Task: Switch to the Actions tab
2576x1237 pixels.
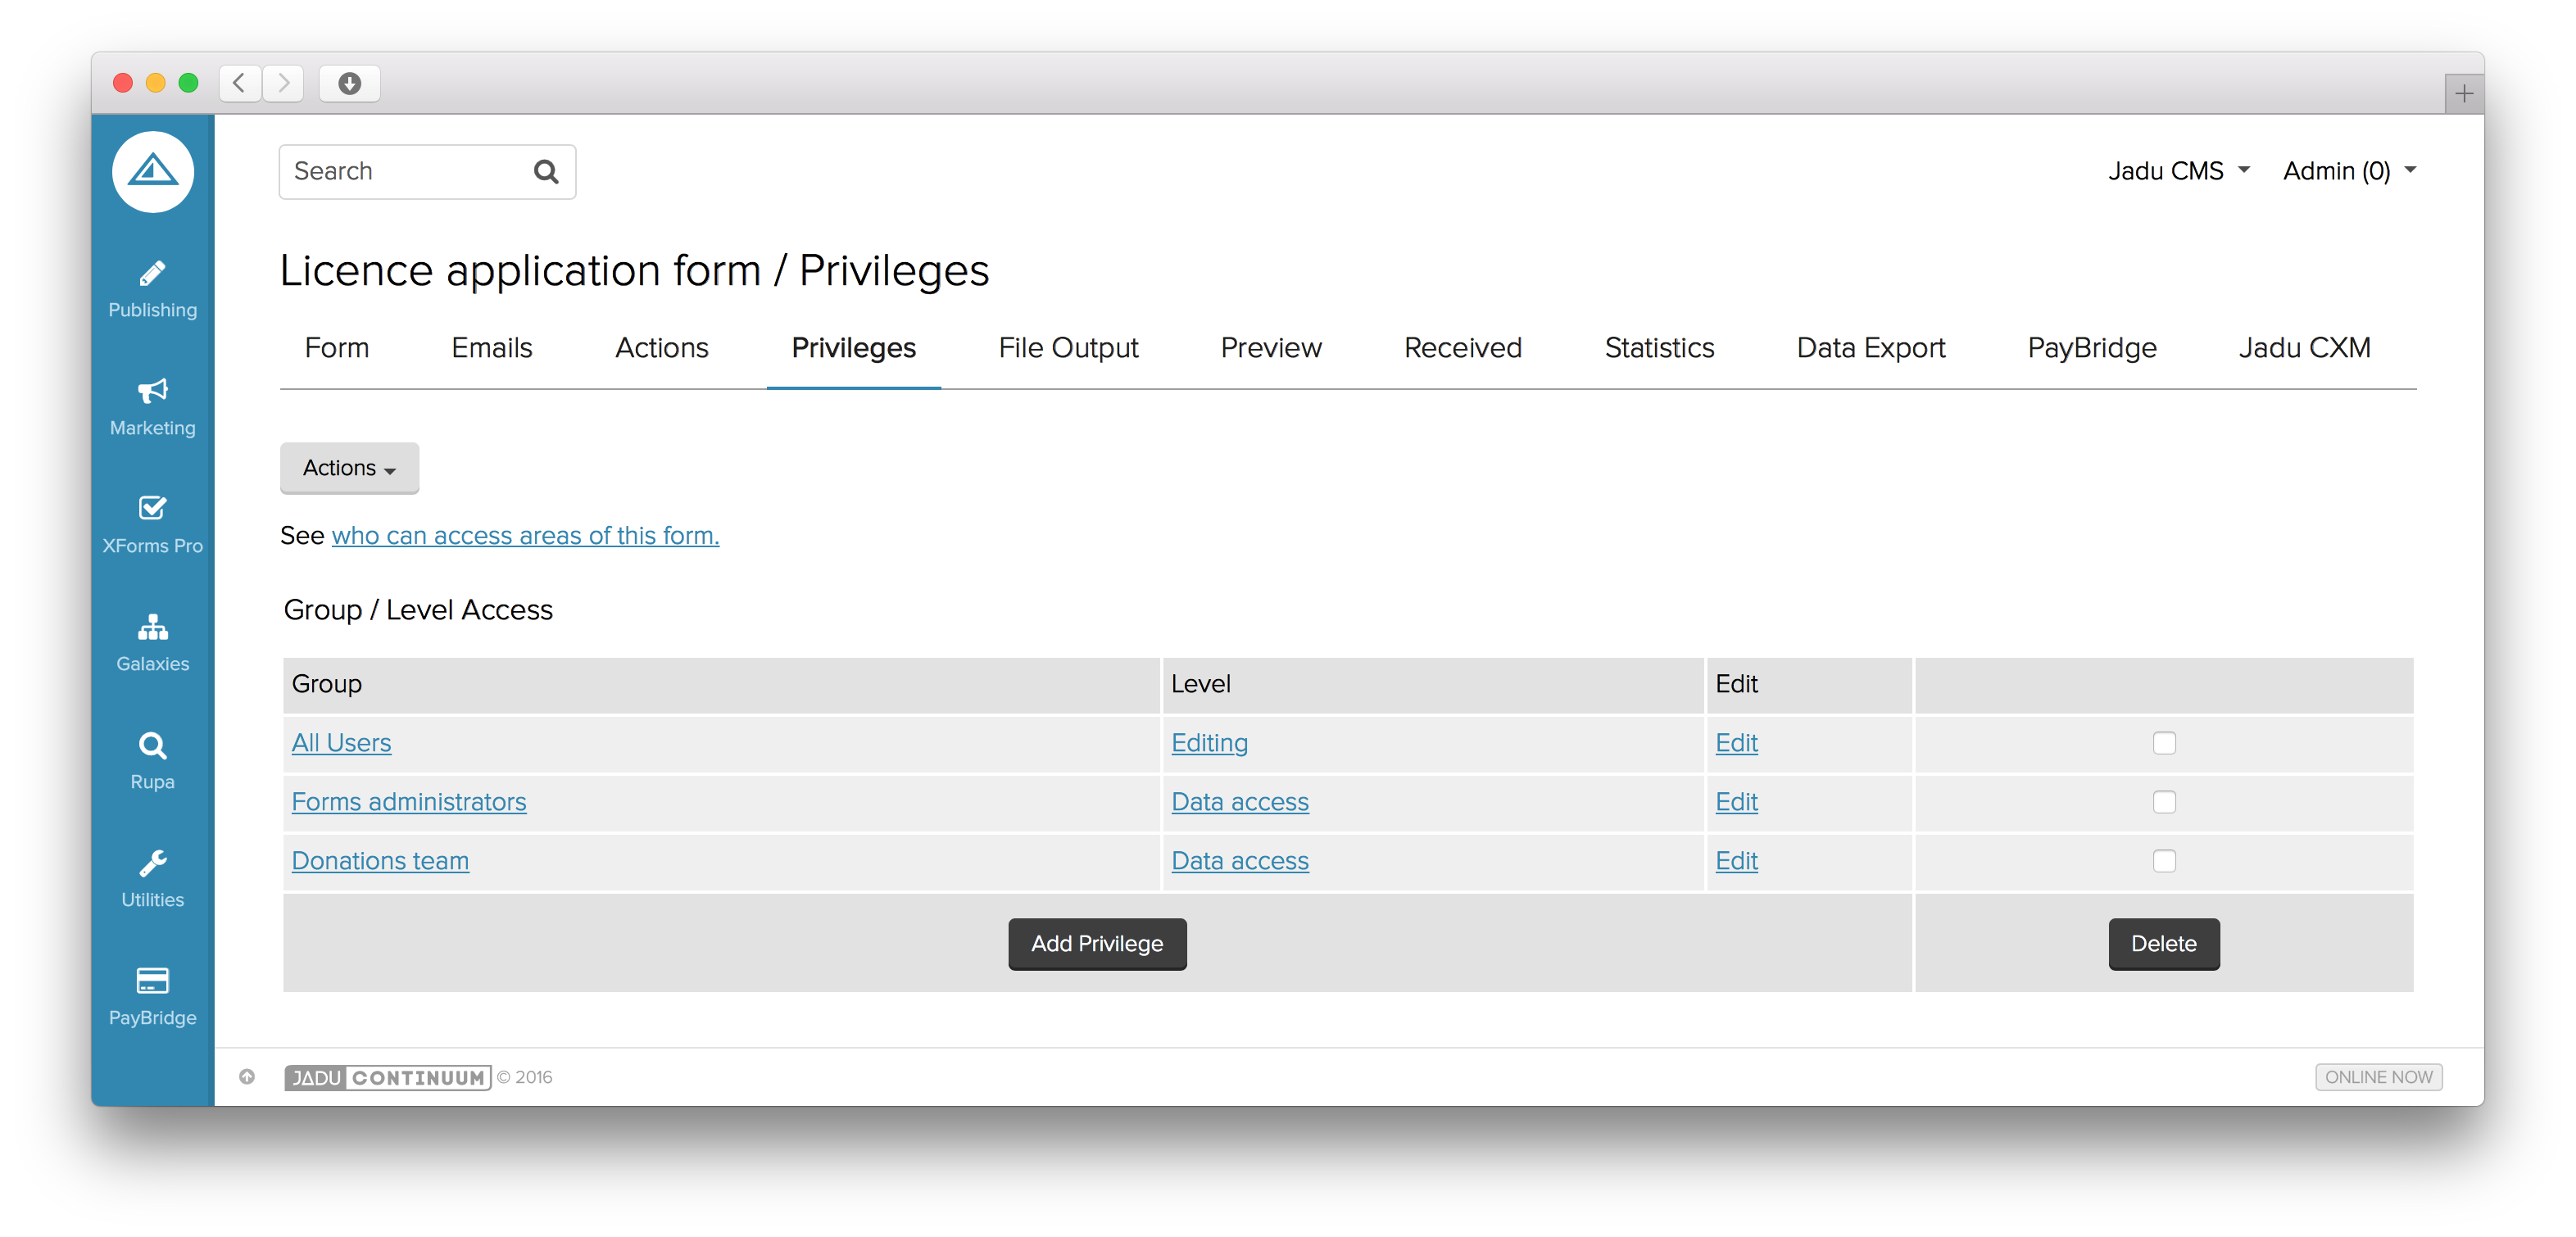Action: tap(661, 348)
